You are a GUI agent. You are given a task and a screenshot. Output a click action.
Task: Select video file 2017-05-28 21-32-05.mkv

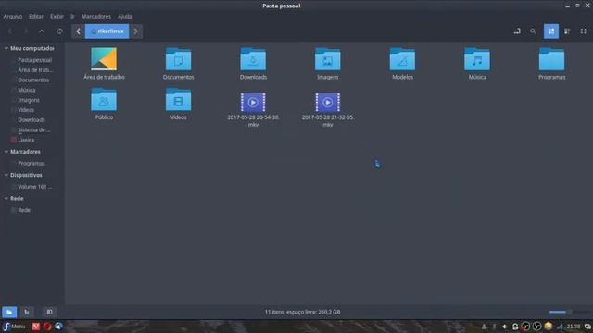coord(327,102)
